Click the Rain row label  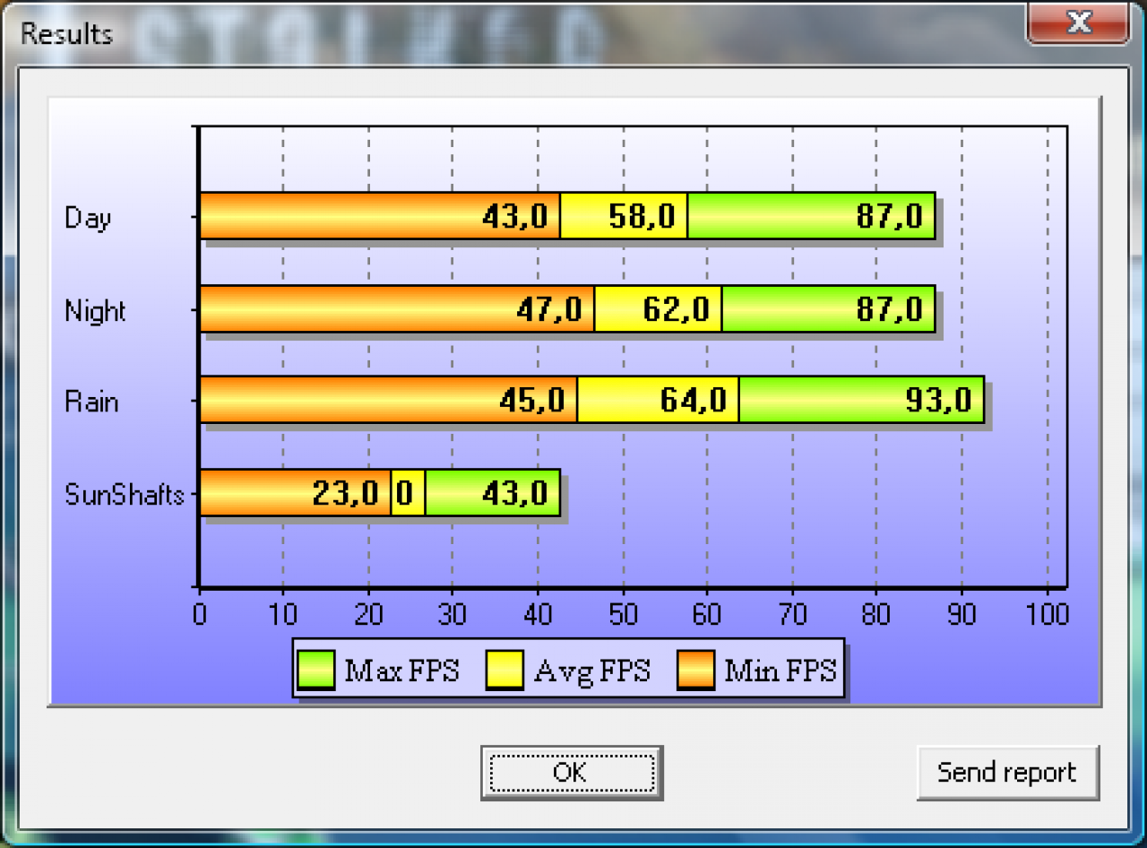click(x=91, y=402)
